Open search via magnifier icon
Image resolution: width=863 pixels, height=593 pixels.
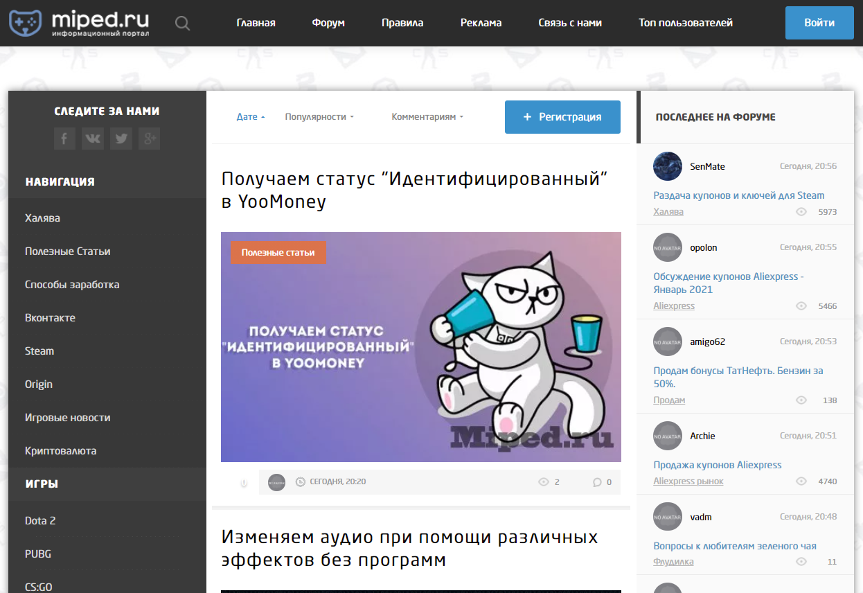tap(182, 24)
